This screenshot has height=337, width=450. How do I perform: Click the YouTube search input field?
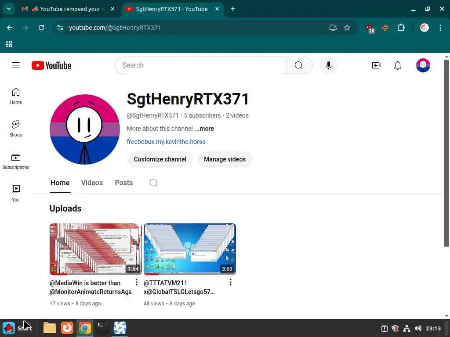tap(200, 65)
